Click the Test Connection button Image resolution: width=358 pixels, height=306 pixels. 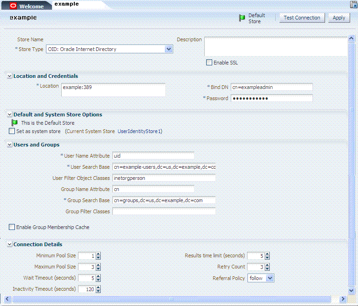302,18
